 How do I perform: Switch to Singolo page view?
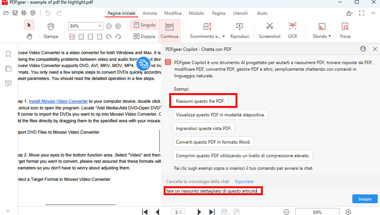click(x=144, y=25)
